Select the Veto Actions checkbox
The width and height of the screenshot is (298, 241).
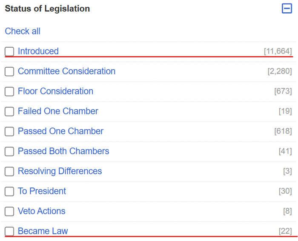[x=9, y=211]
